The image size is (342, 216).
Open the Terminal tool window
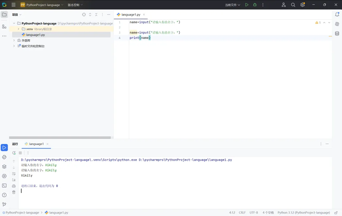pos(4,186)
